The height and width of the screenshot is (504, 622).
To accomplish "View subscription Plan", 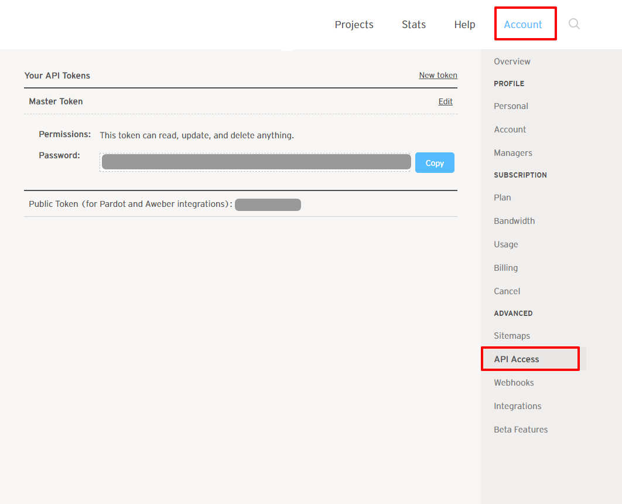I will point(502,197).
